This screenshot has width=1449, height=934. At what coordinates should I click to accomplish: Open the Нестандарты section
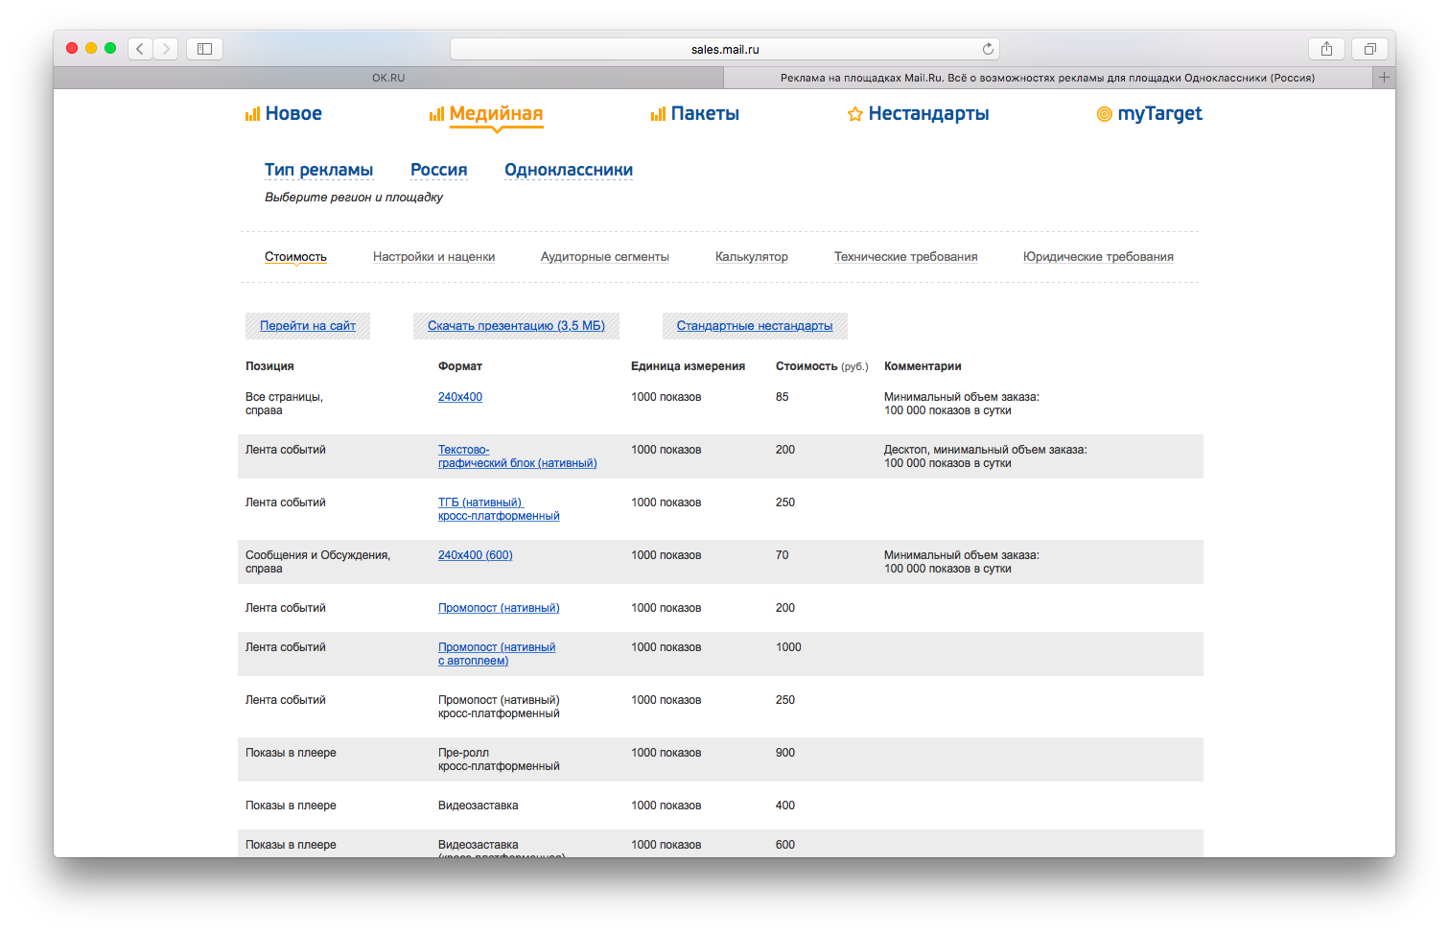[x=928, y=113]
